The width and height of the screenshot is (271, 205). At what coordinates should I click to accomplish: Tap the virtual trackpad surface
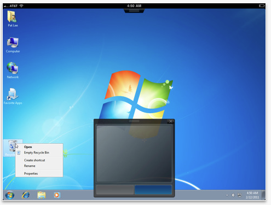[134, 153]
